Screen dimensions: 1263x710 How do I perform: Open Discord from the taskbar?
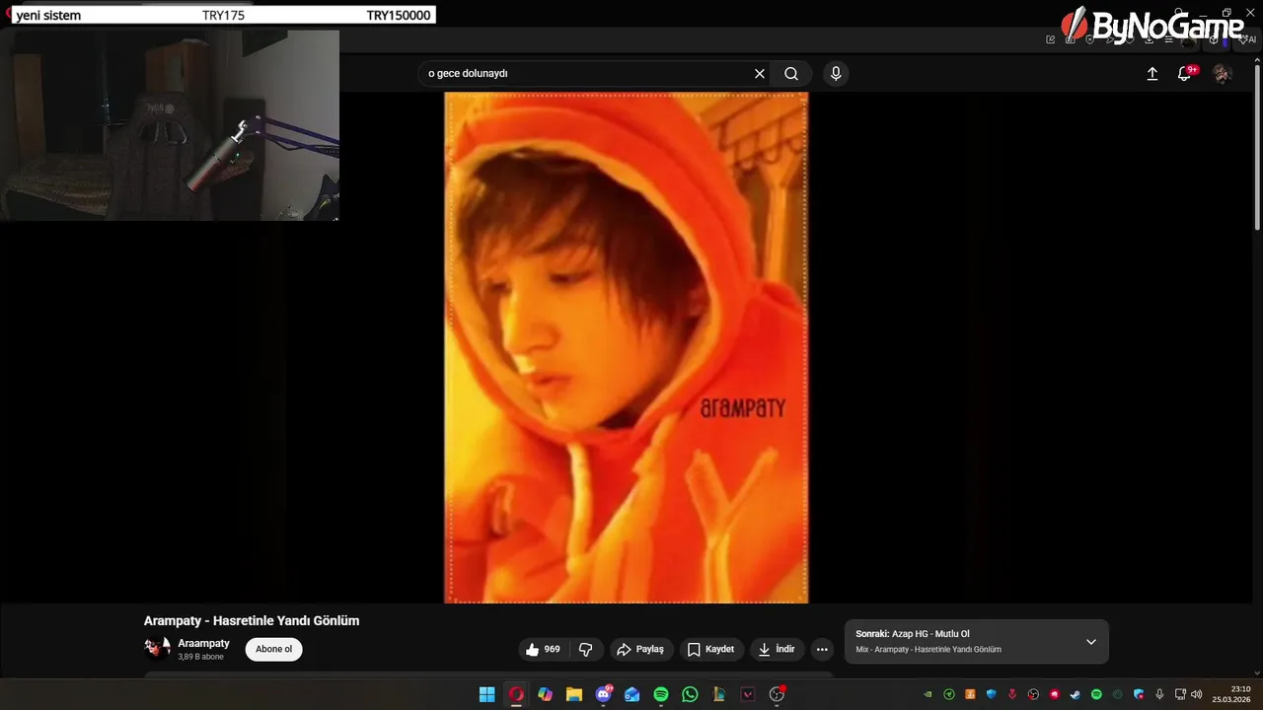[603, 694]
